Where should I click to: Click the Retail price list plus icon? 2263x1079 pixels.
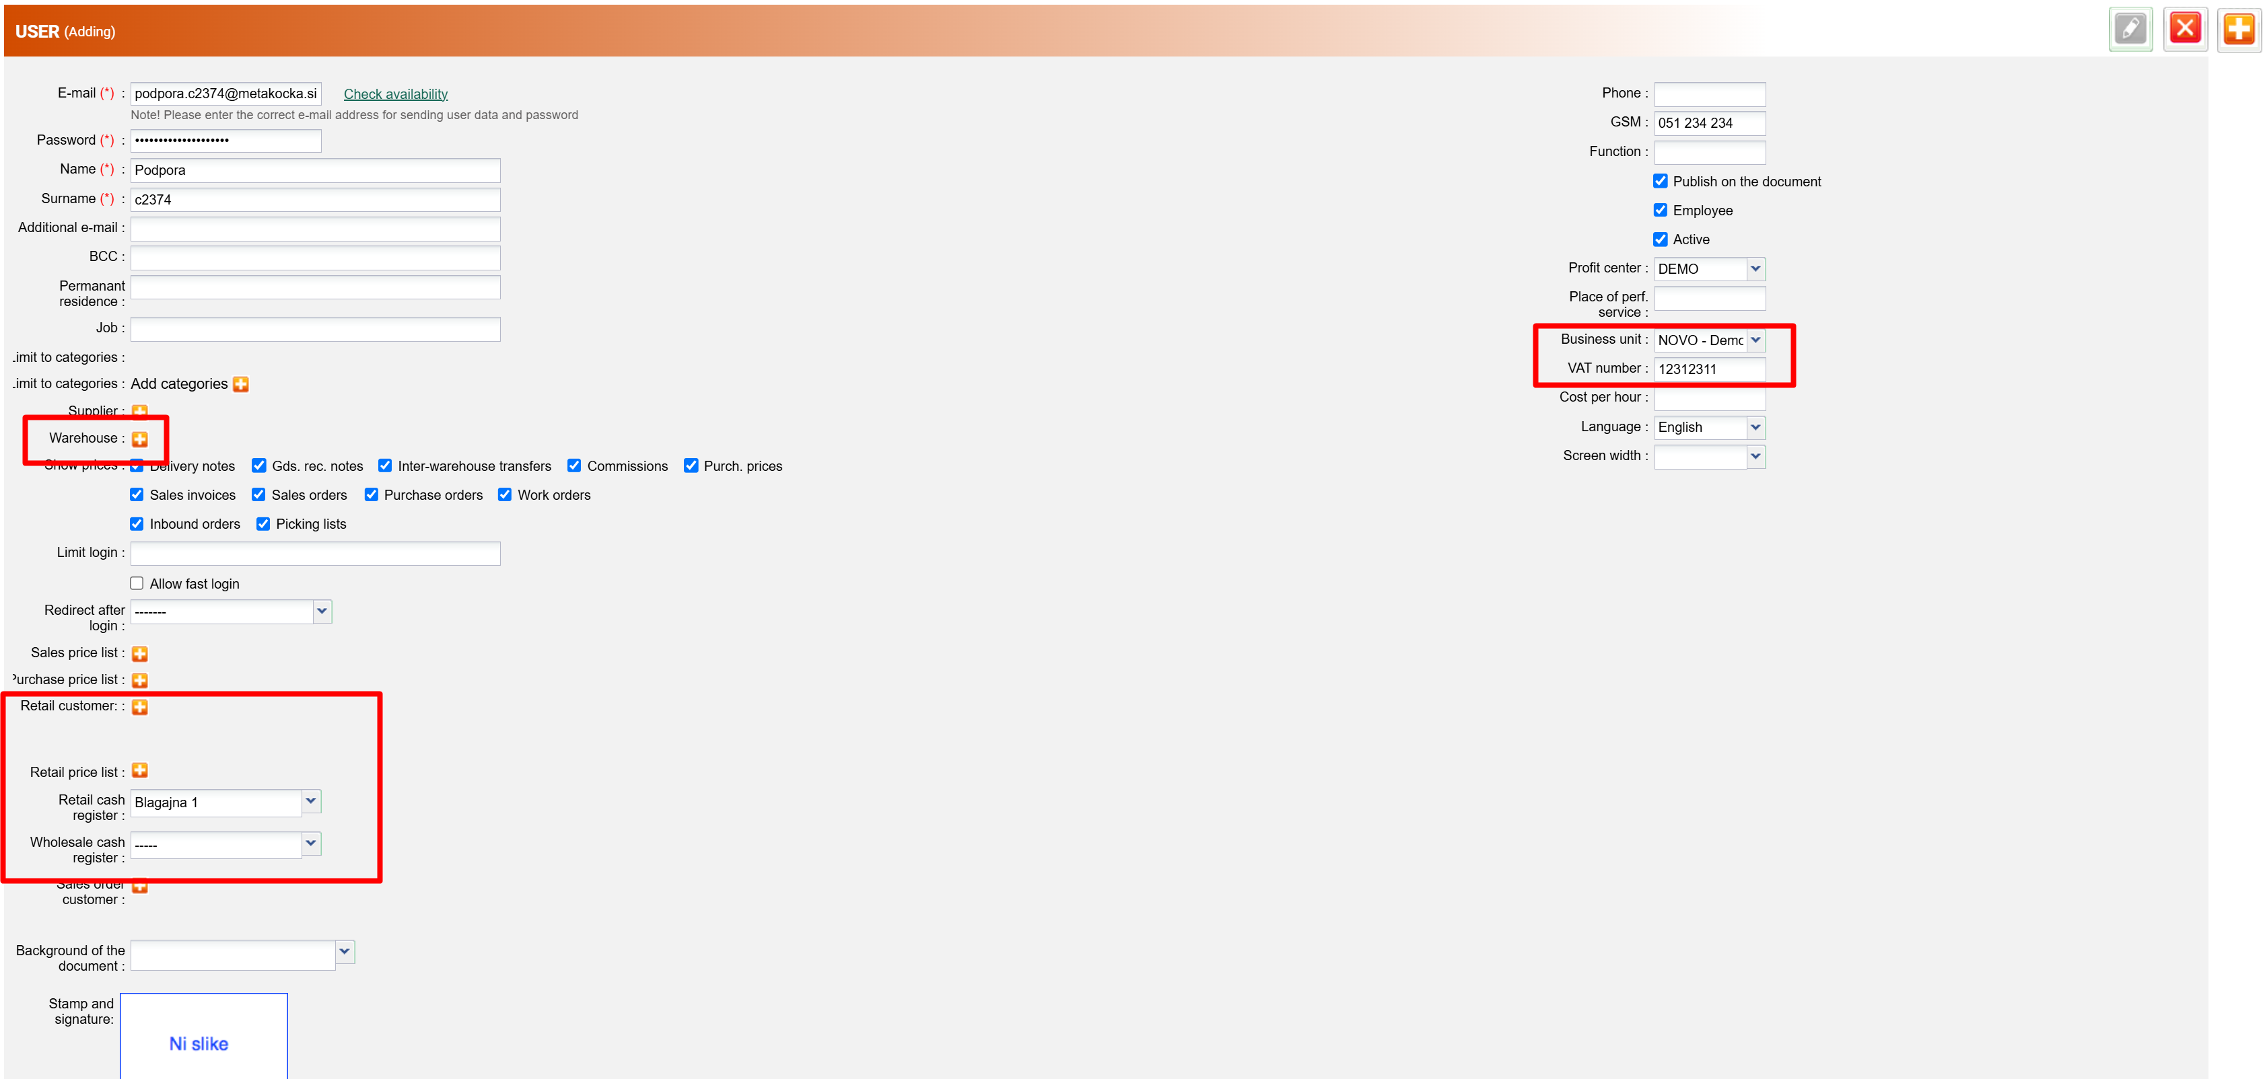point(140,771)
